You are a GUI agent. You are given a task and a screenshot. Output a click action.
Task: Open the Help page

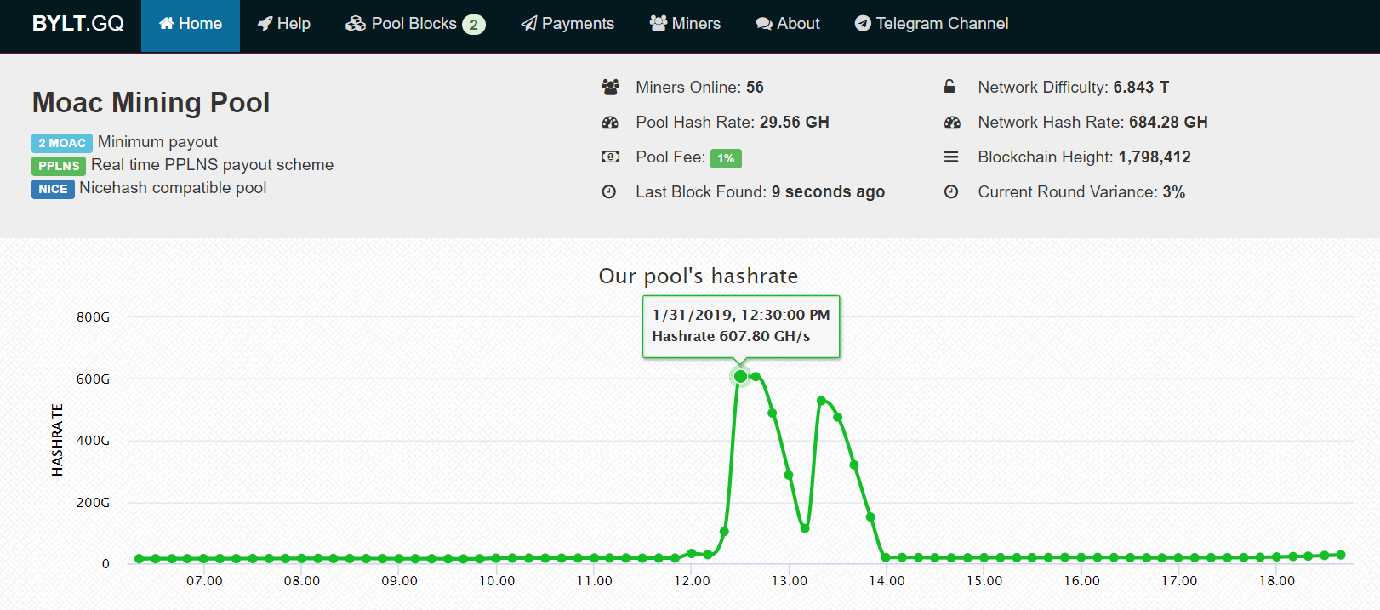click(284, 24)
